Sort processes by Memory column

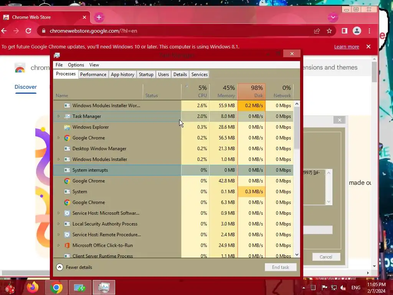tap(224, 91)
